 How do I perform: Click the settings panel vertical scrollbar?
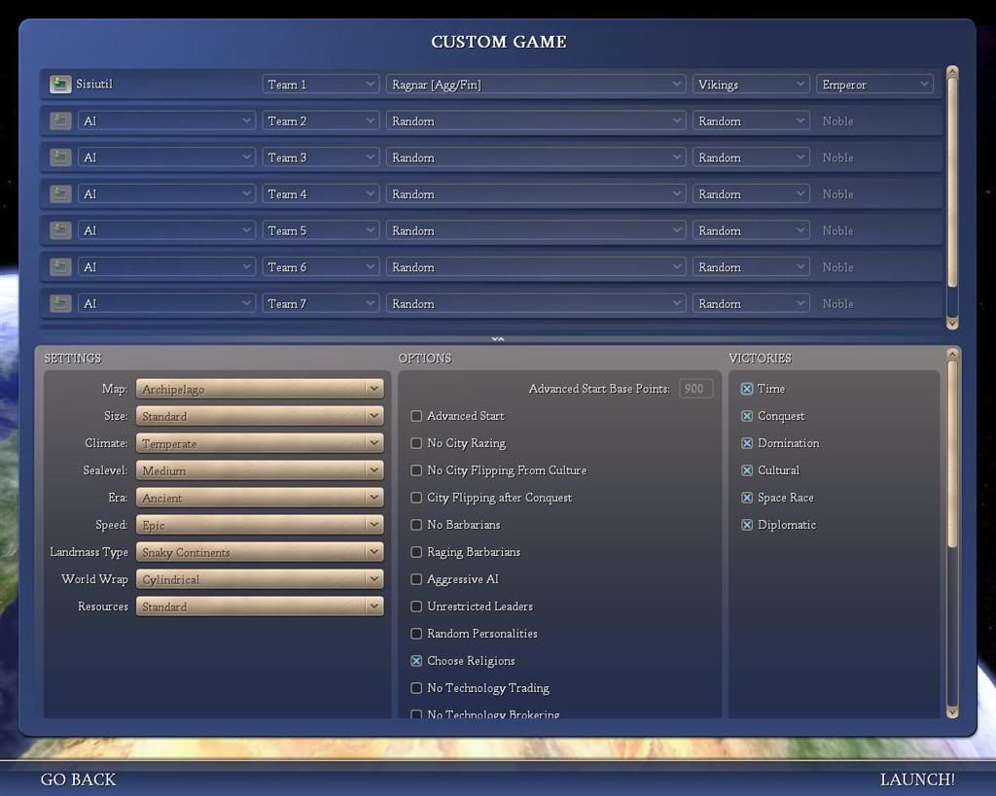[951, 453]
